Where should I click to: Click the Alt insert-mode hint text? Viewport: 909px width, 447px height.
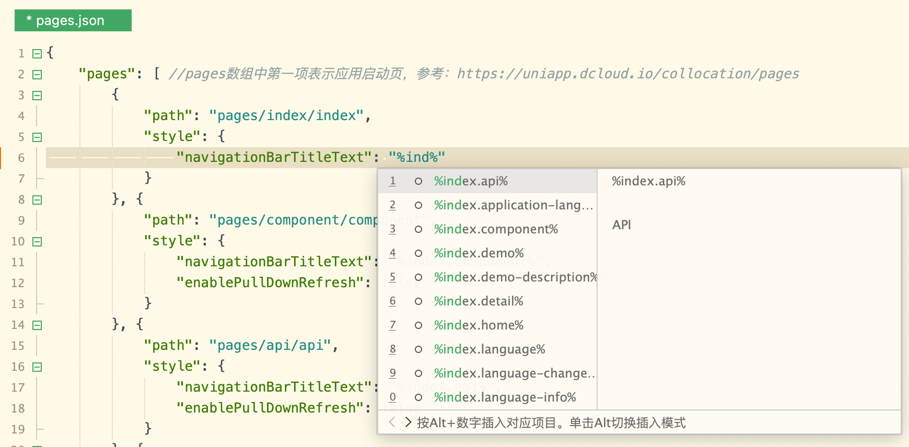pos(551,422)
